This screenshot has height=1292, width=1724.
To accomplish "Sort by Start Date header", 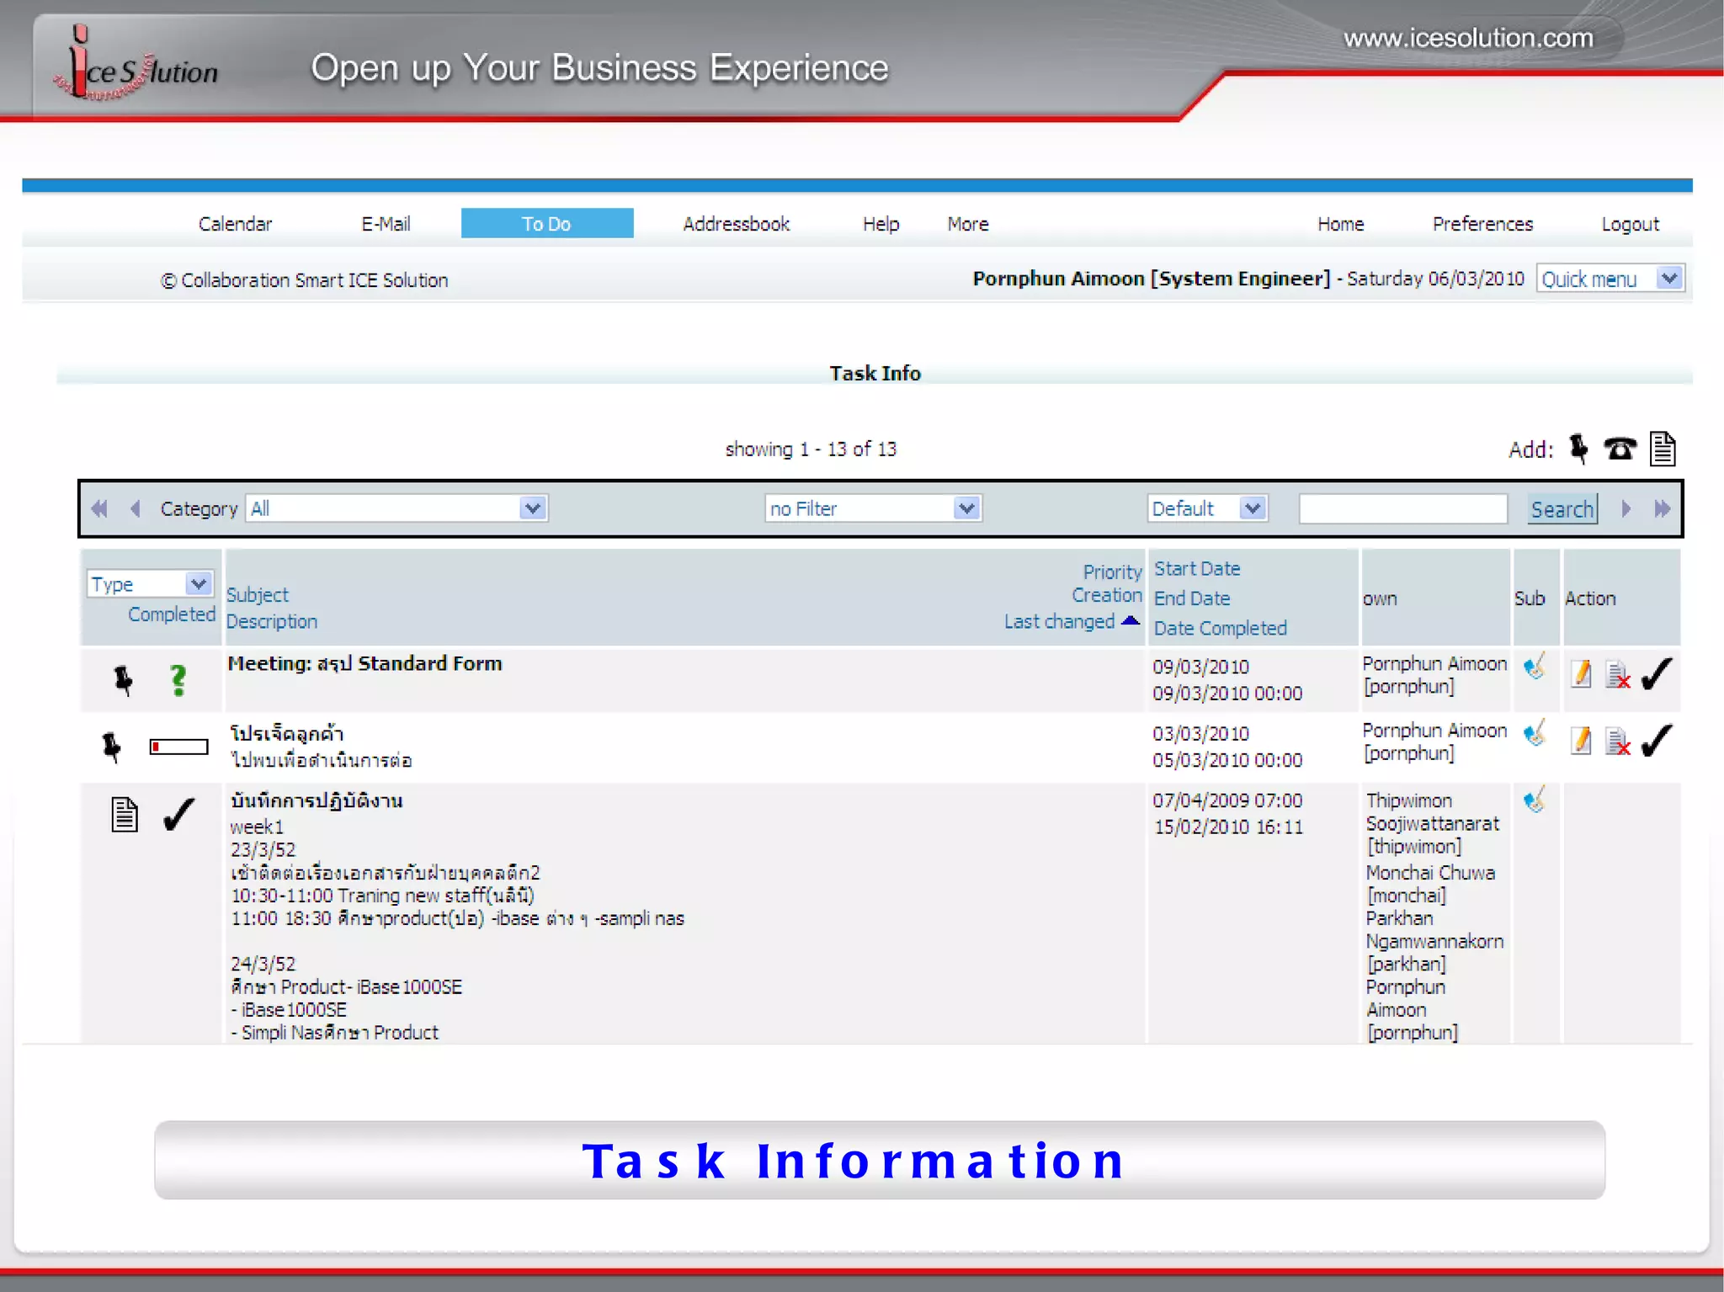I will coord(1197,569).
